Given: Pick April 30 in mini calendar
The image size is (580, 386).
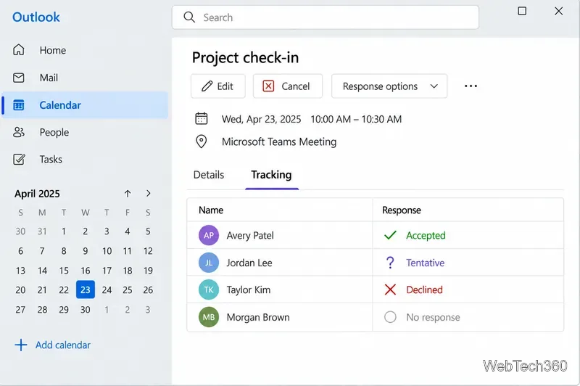Looking at the screenshot, I should pos(86,309).
